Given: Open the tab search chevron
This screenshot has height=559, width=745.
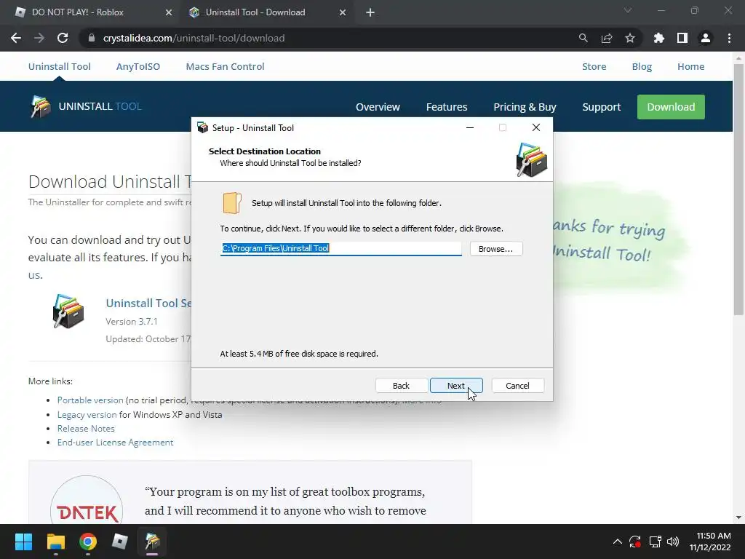Looking at the screenshot, I should [628, 10].
